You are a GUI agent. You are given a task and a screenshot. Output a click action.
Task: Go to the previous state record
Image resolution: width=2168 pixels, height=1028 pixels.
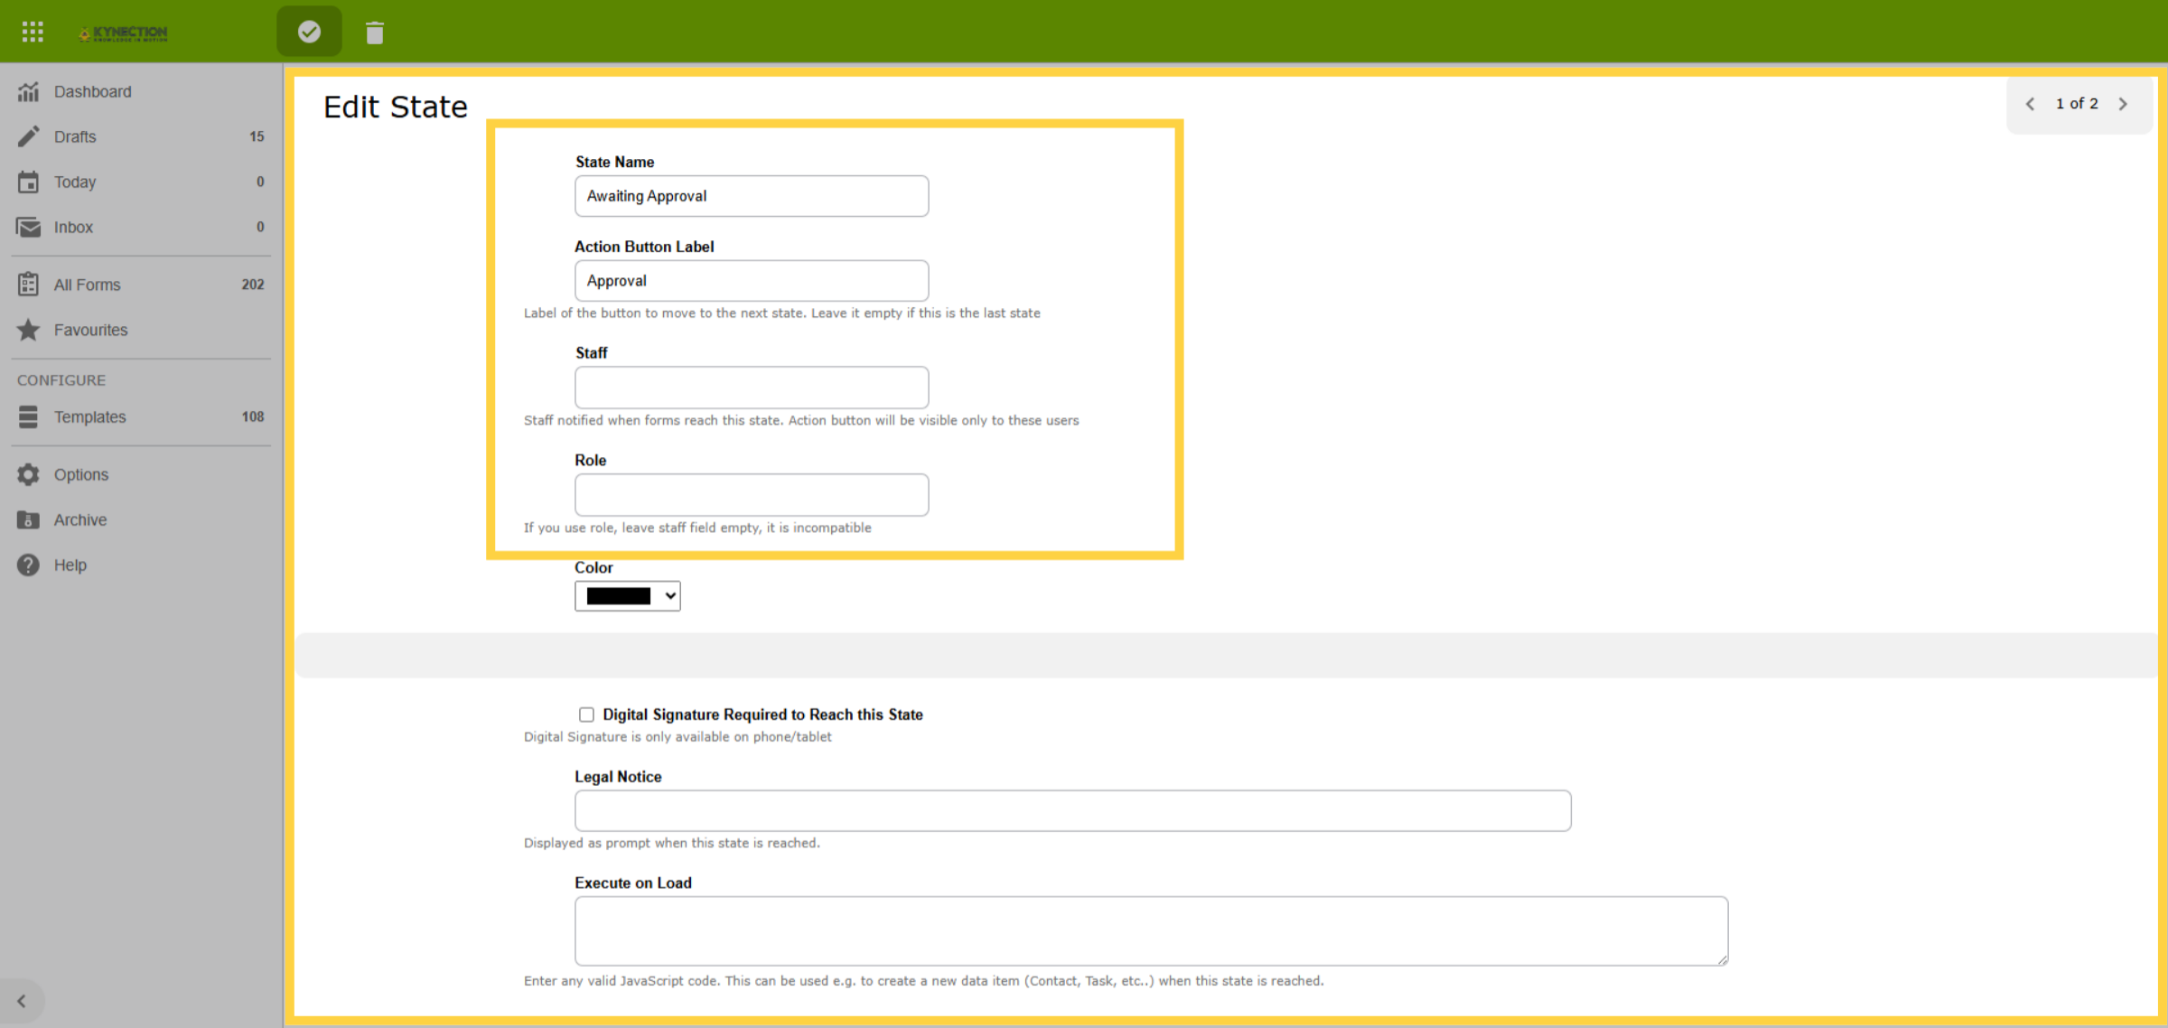pyautogui.click(x=2030, y=104)
